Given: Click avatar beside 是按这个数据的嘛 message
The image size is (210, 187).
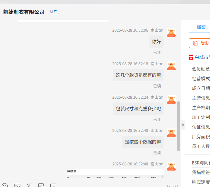Looking at the screenshot, I should 171,133.
